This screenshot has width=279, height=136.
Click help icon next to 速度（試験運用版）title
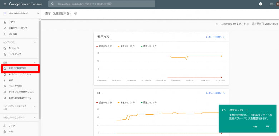point(75,14)
